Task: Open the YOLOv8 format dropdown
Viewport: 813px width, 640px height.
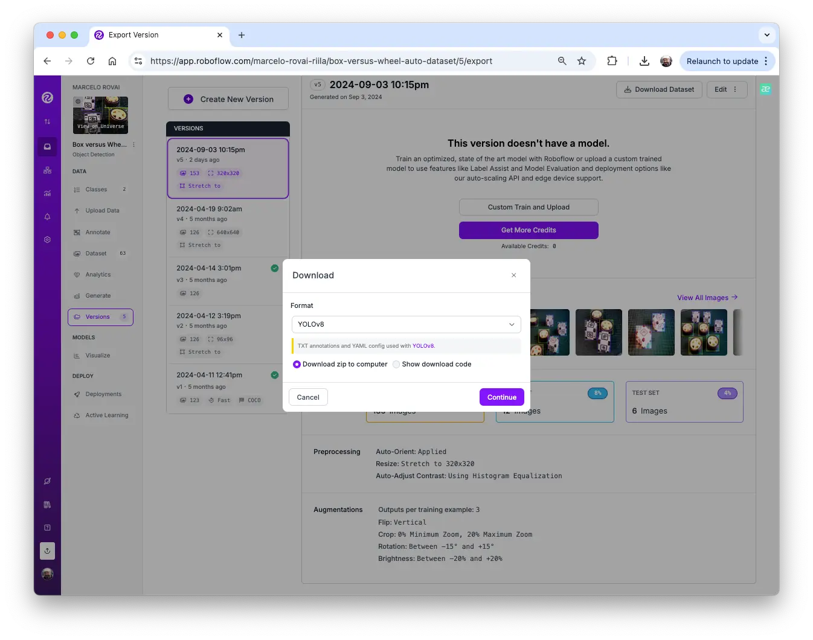Action: coord(406,324)
